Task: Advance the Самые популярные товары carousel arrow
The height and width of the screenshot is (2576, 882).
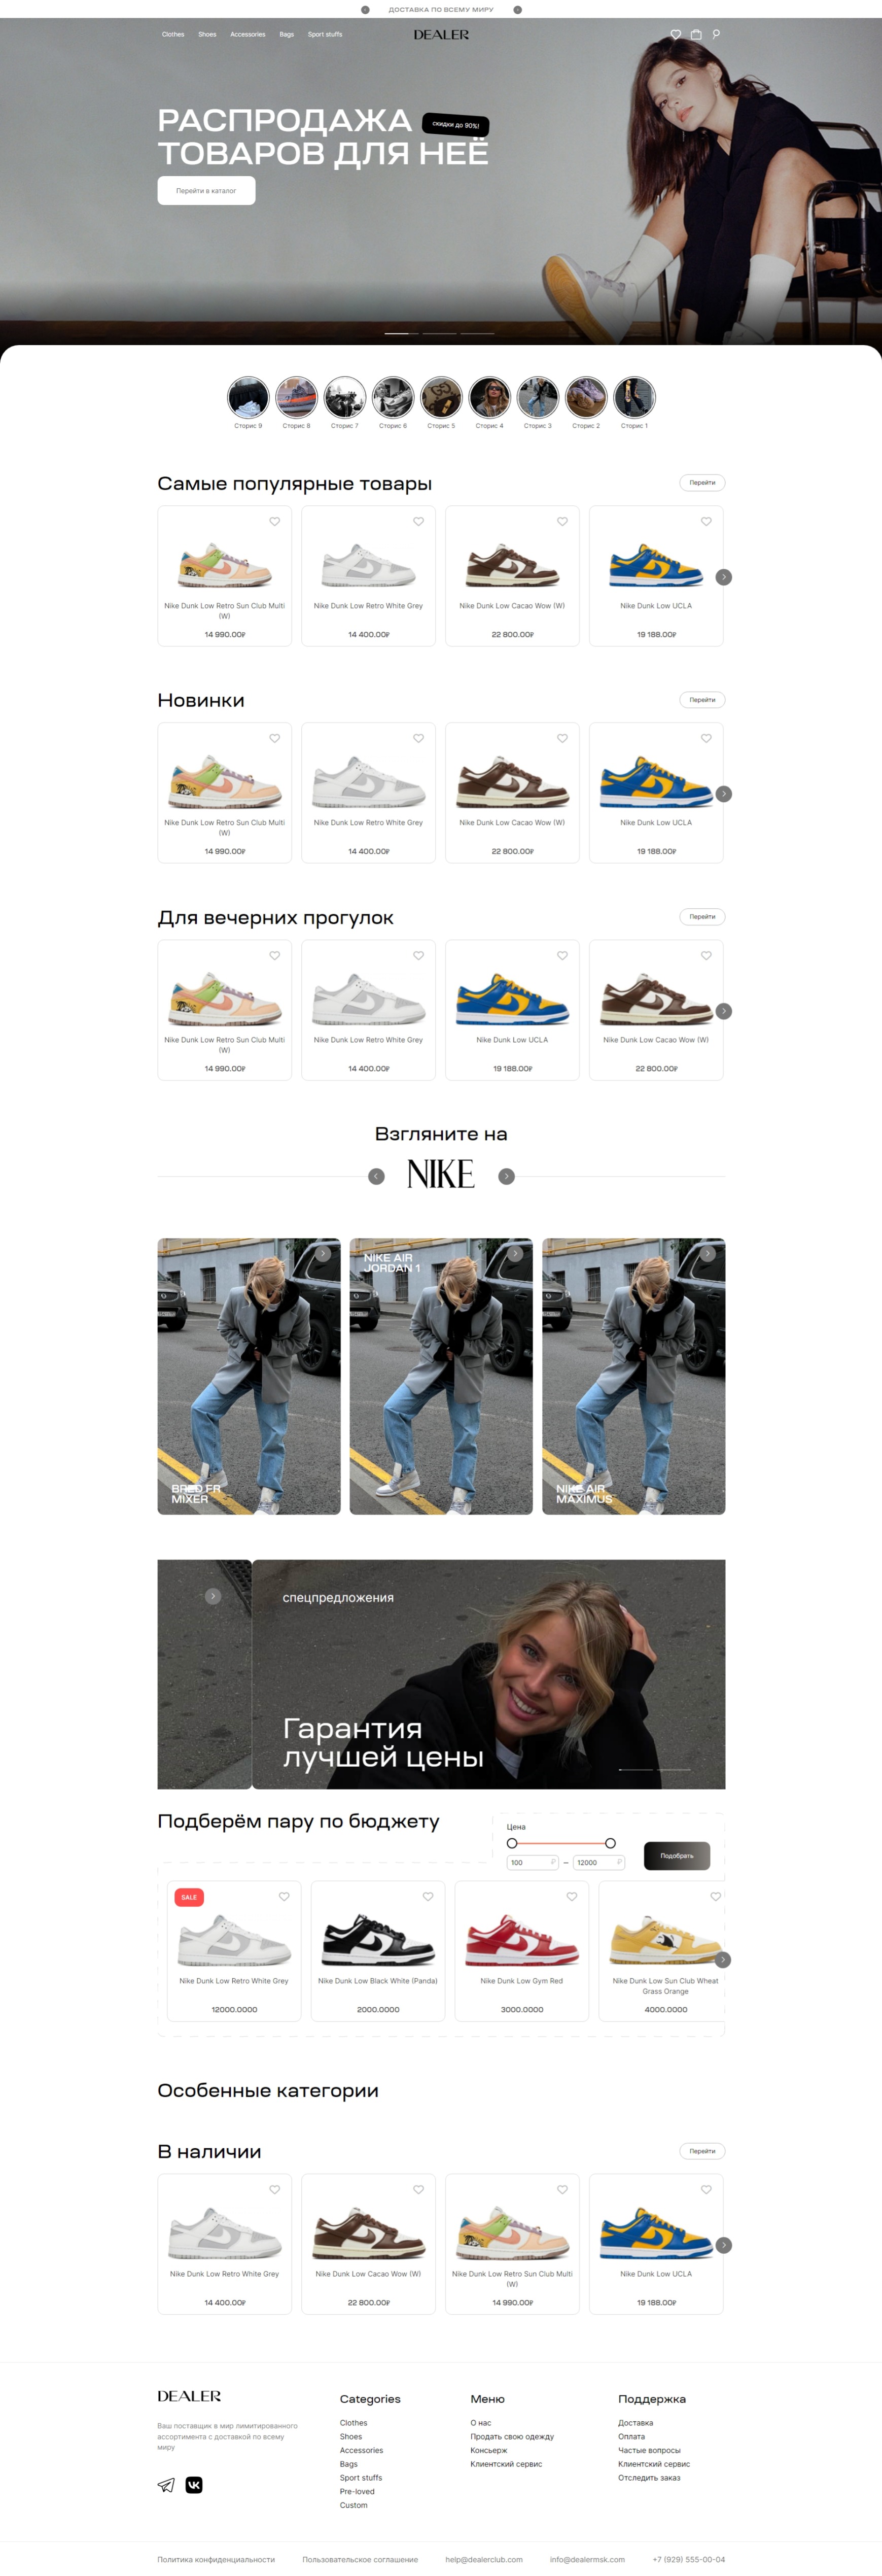Action: pyautogui.click(x=724, y=577)
